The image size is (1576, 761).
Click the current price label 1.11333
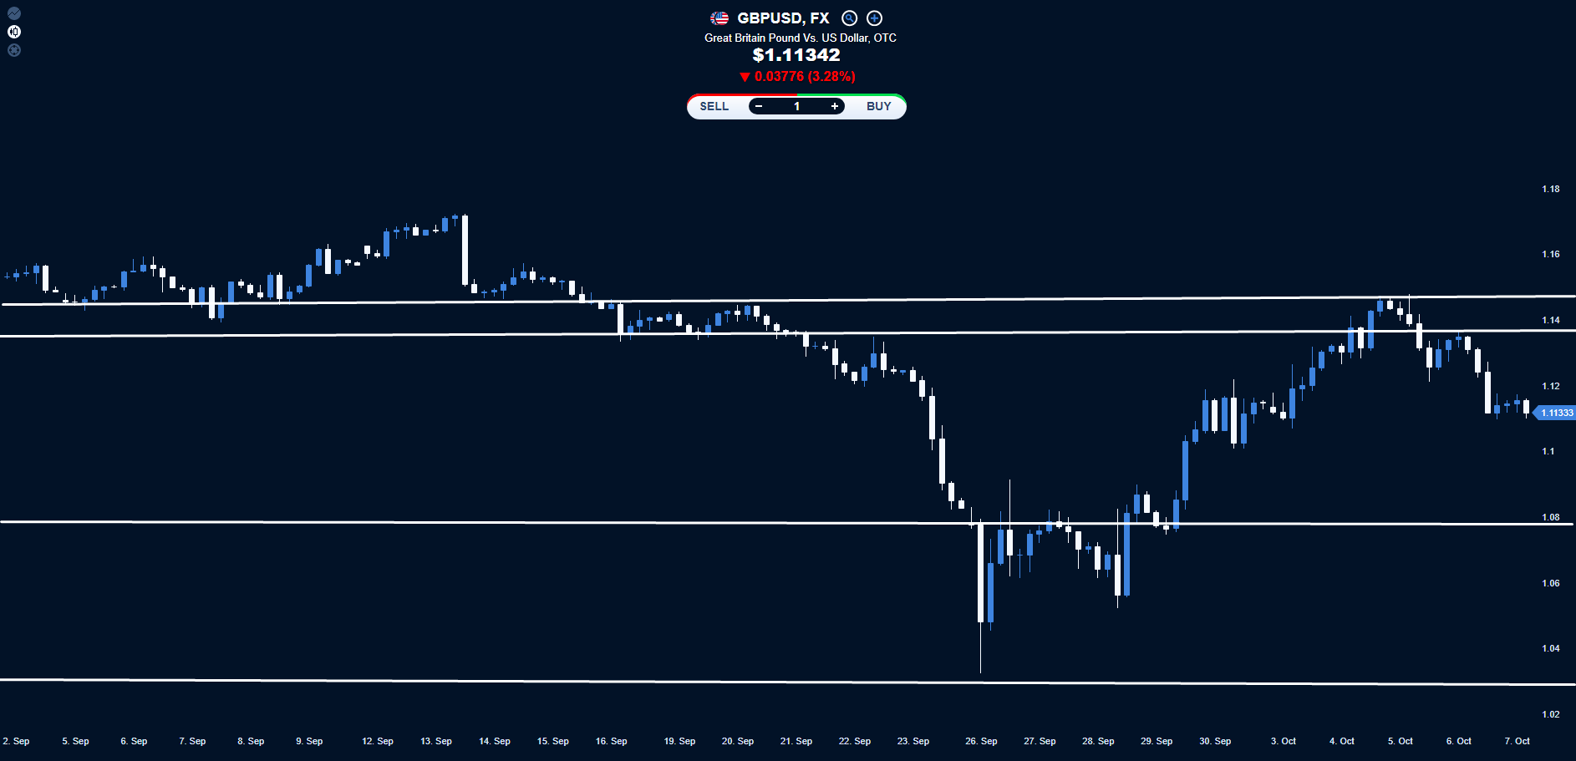click(1556, 413)
